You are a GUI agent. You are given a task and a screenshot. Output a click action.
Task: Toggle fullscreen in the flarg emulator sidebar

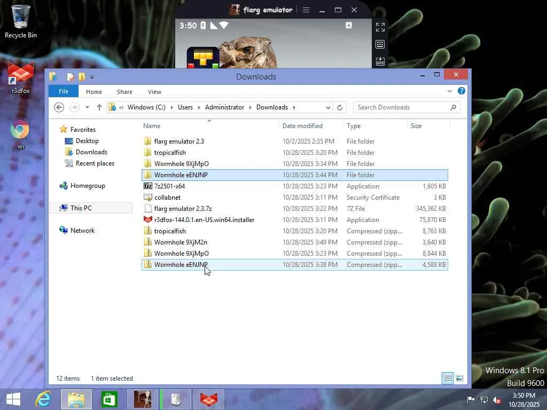click(x=380, y=27)
